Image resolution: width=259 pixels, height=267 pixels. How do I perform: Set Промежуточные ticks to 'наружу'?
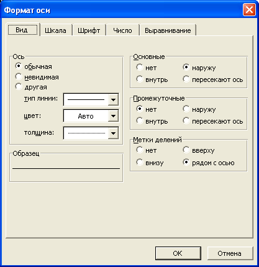[186, 109]
